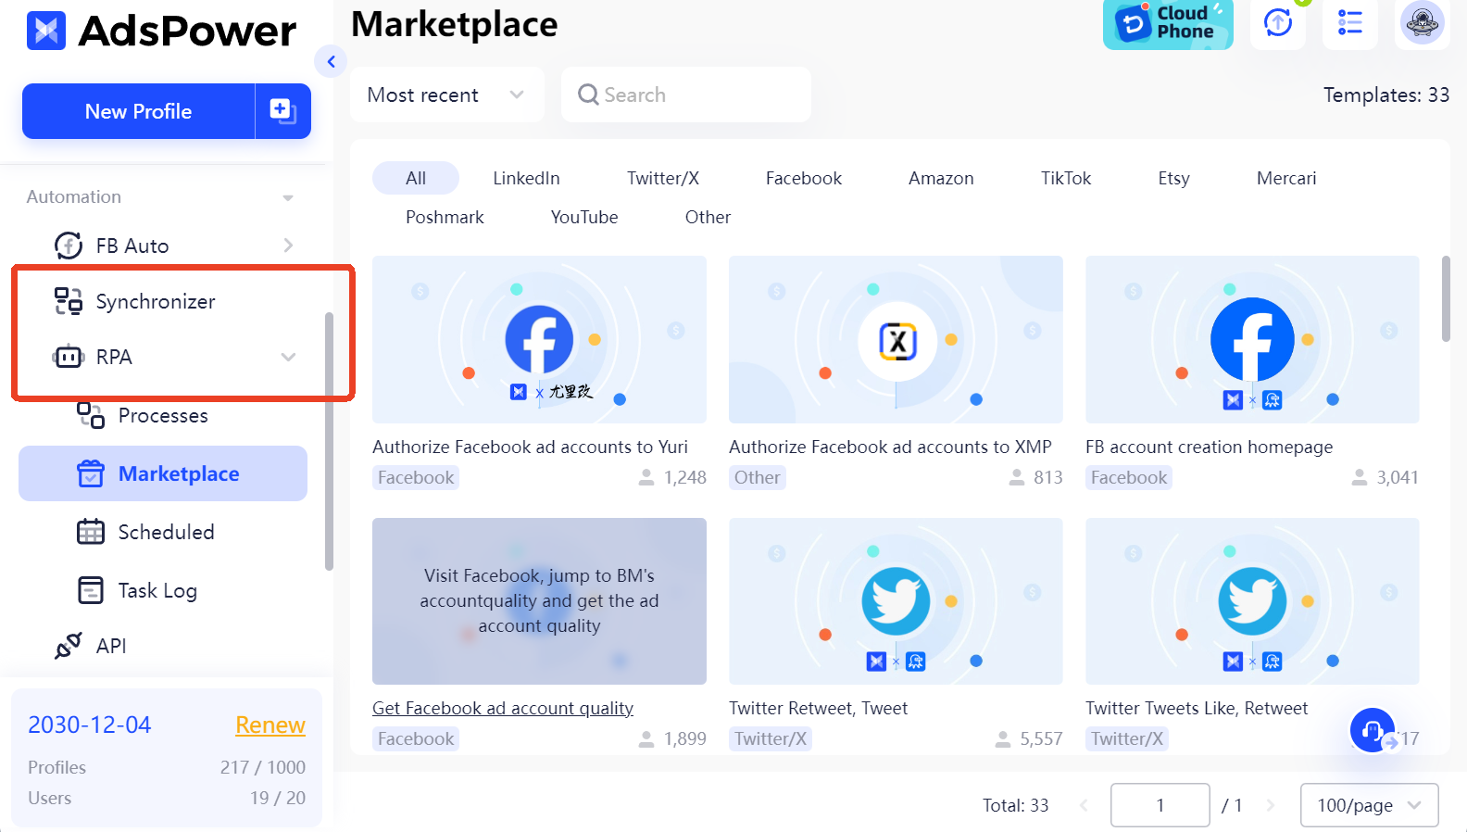Click the sidebar vertical scrollbar
Screen dimensions: 1467x832
pos(329,441)
